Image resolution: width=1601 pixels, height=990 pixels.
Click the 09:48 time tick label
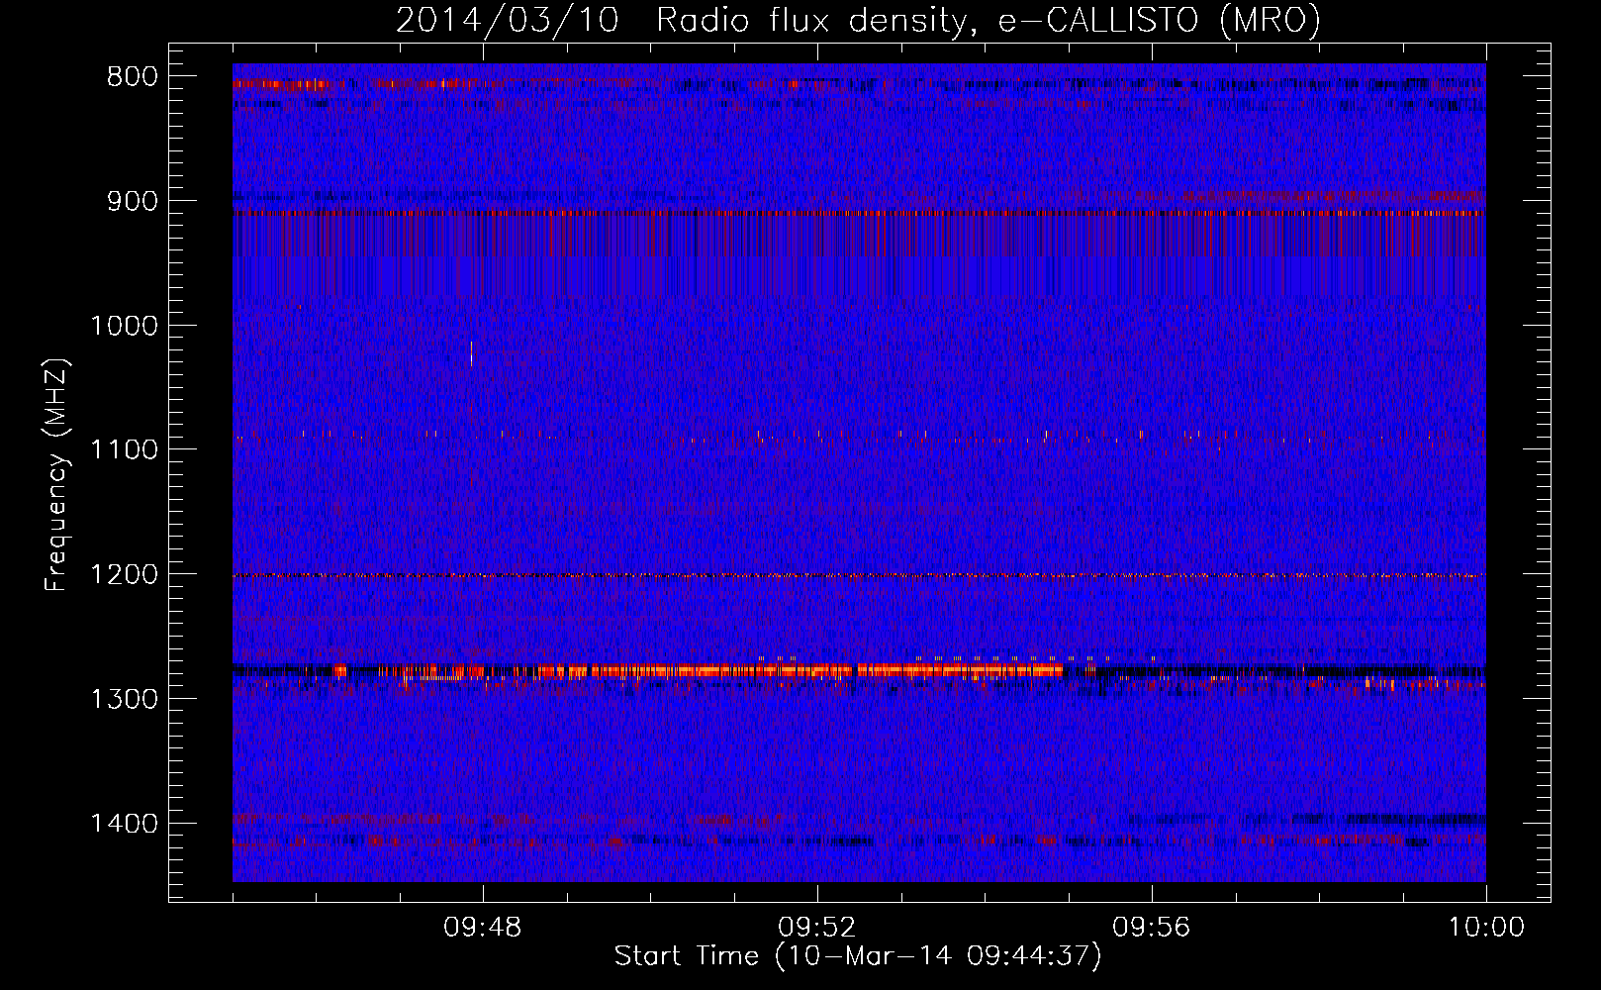[x=483, y=928]
